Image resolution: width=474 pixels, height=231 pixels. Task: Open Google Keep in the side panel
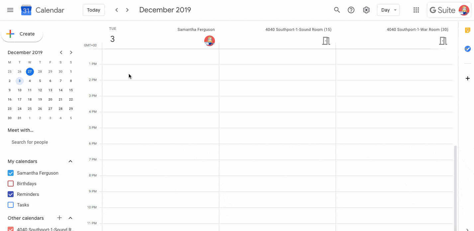pos(467,31)
